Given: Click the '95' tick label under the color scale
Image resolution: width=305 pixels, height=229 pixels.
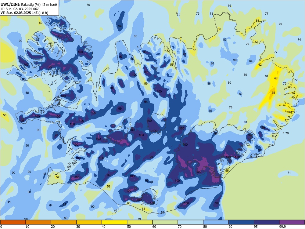Looking at the screenshot, I should click(256, 227).
